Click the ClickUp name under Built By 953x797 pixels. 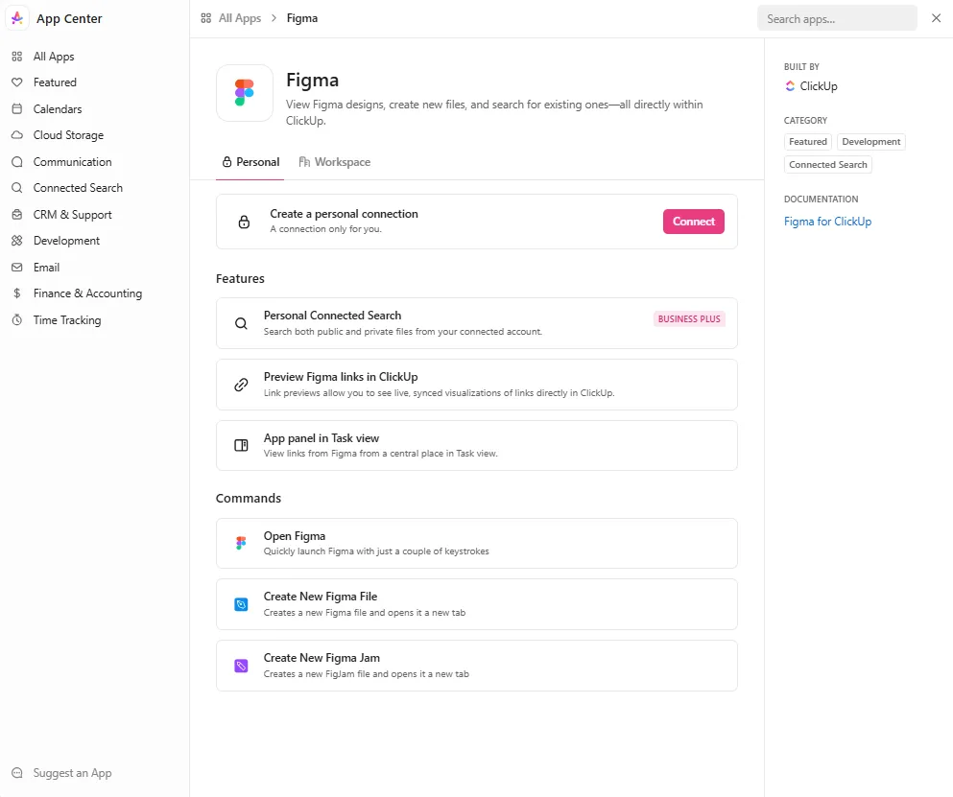click(x=818, y=86)
